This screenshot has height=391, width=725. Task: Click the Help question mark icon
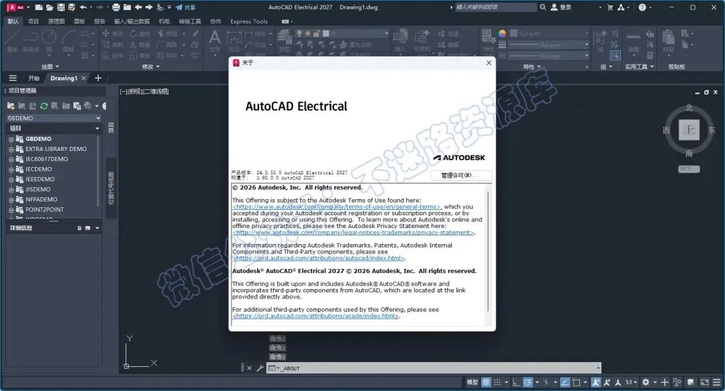point(642,7)
